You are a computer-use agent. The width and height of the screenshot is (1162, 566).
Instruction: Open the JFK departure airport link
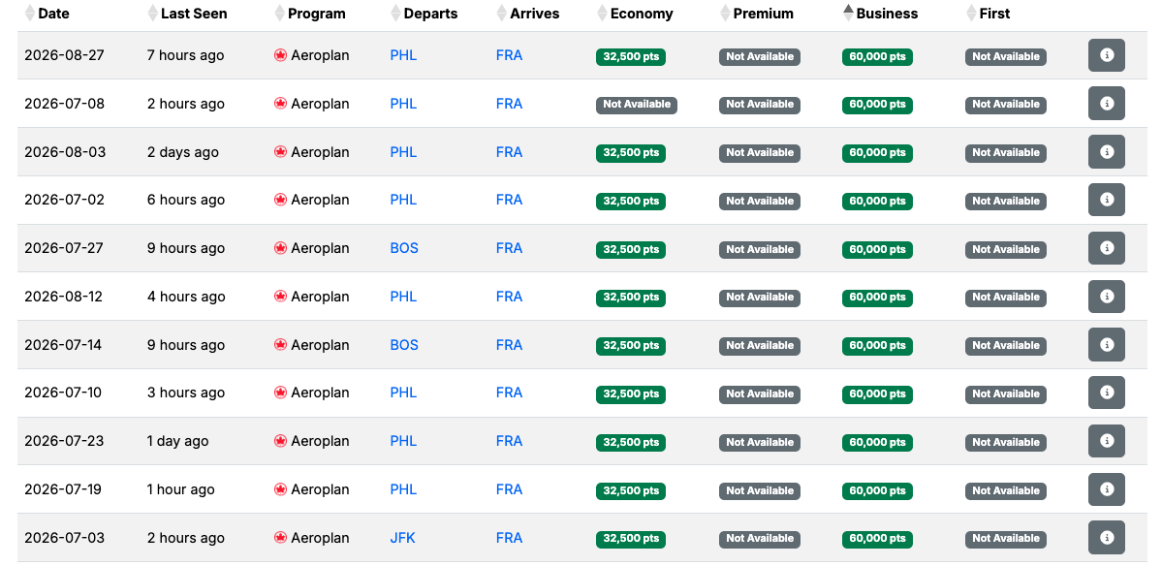pos(402,538)
